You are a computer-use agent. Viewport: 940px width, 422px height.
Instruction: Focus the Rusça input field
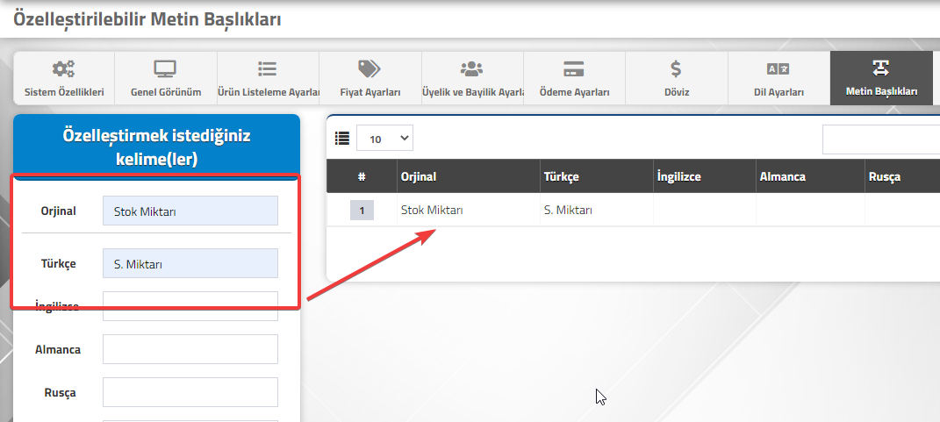tap(190, 392)
